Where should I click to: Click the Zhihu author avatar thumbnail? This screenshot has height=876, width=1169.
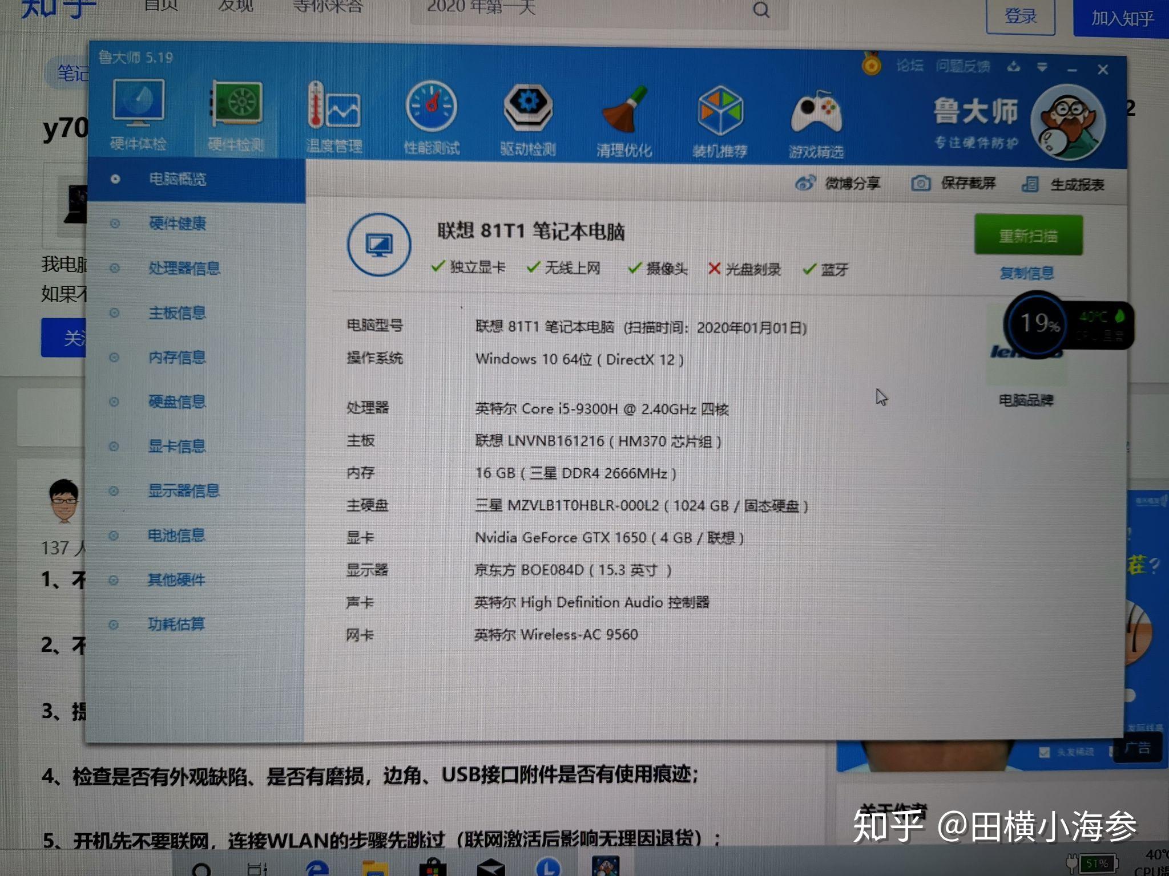point(63,501)
